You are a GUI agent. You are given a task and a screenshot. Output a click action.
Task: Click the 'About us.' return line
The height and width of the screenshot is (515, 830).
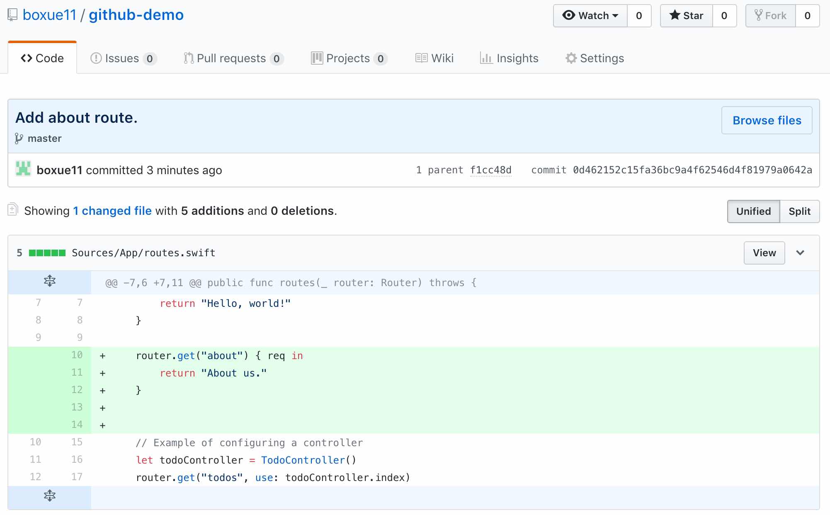point(214,373)
